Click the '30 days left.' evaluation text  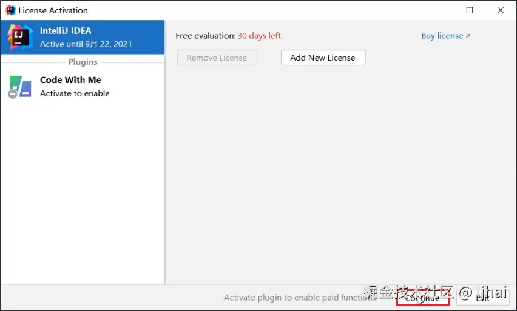[x=260, y=36]
